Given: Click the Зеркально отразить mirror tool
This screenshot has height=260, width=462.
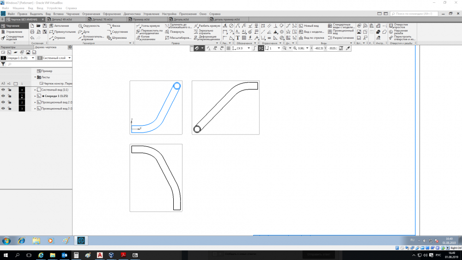Looking at the screenshot, I should click(x=206, y=33).
